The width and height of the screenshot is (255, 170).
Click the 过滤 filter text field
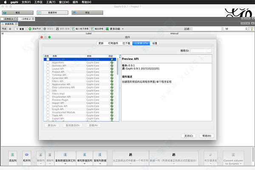pyautogui.click(x=207, y=29)
